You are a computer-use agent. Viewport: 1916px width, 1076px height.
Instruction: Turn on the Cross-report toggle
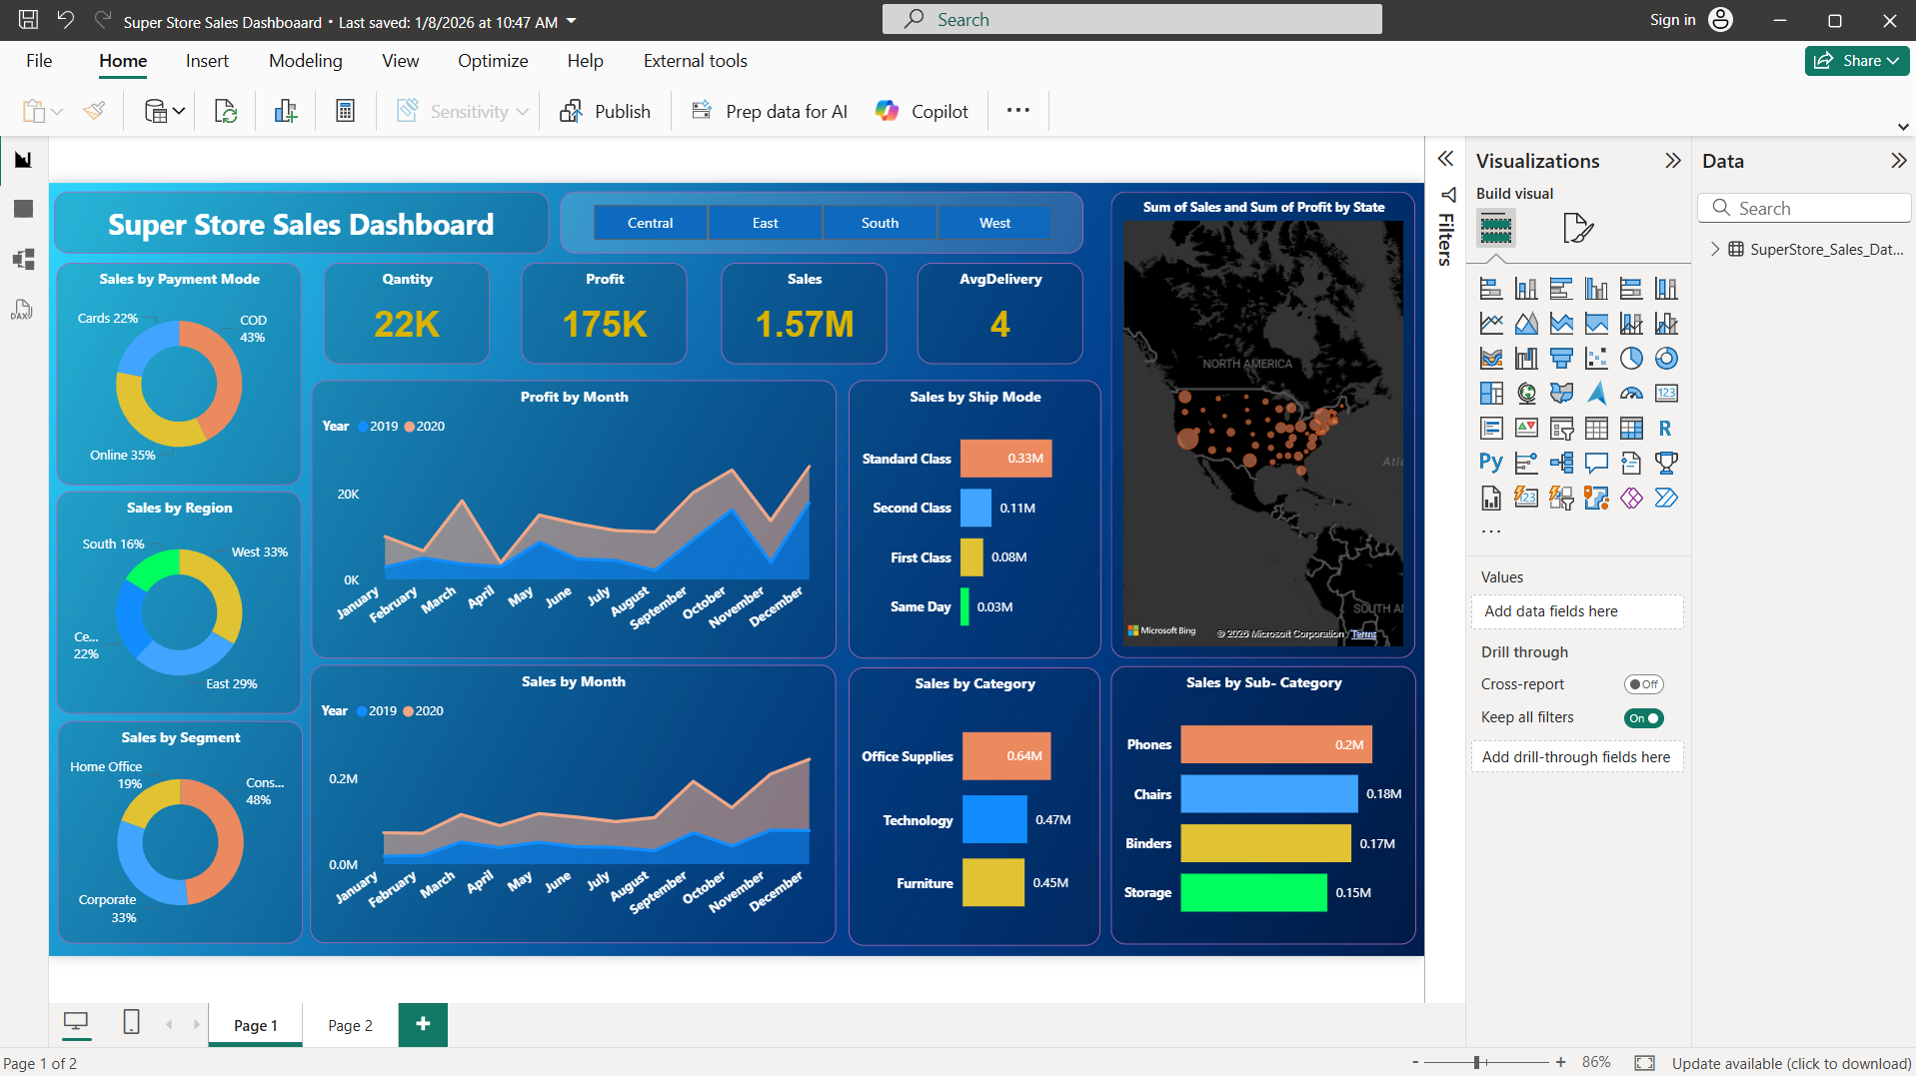point(1643,684)
